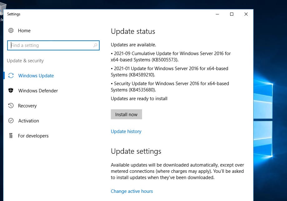Go to the Windows Defender section
Viewport: 287px width, 201px height.
[38, 91]
